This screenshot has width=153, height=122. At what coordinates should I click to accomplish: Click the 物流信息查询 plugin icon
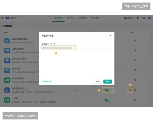[7, 80]
